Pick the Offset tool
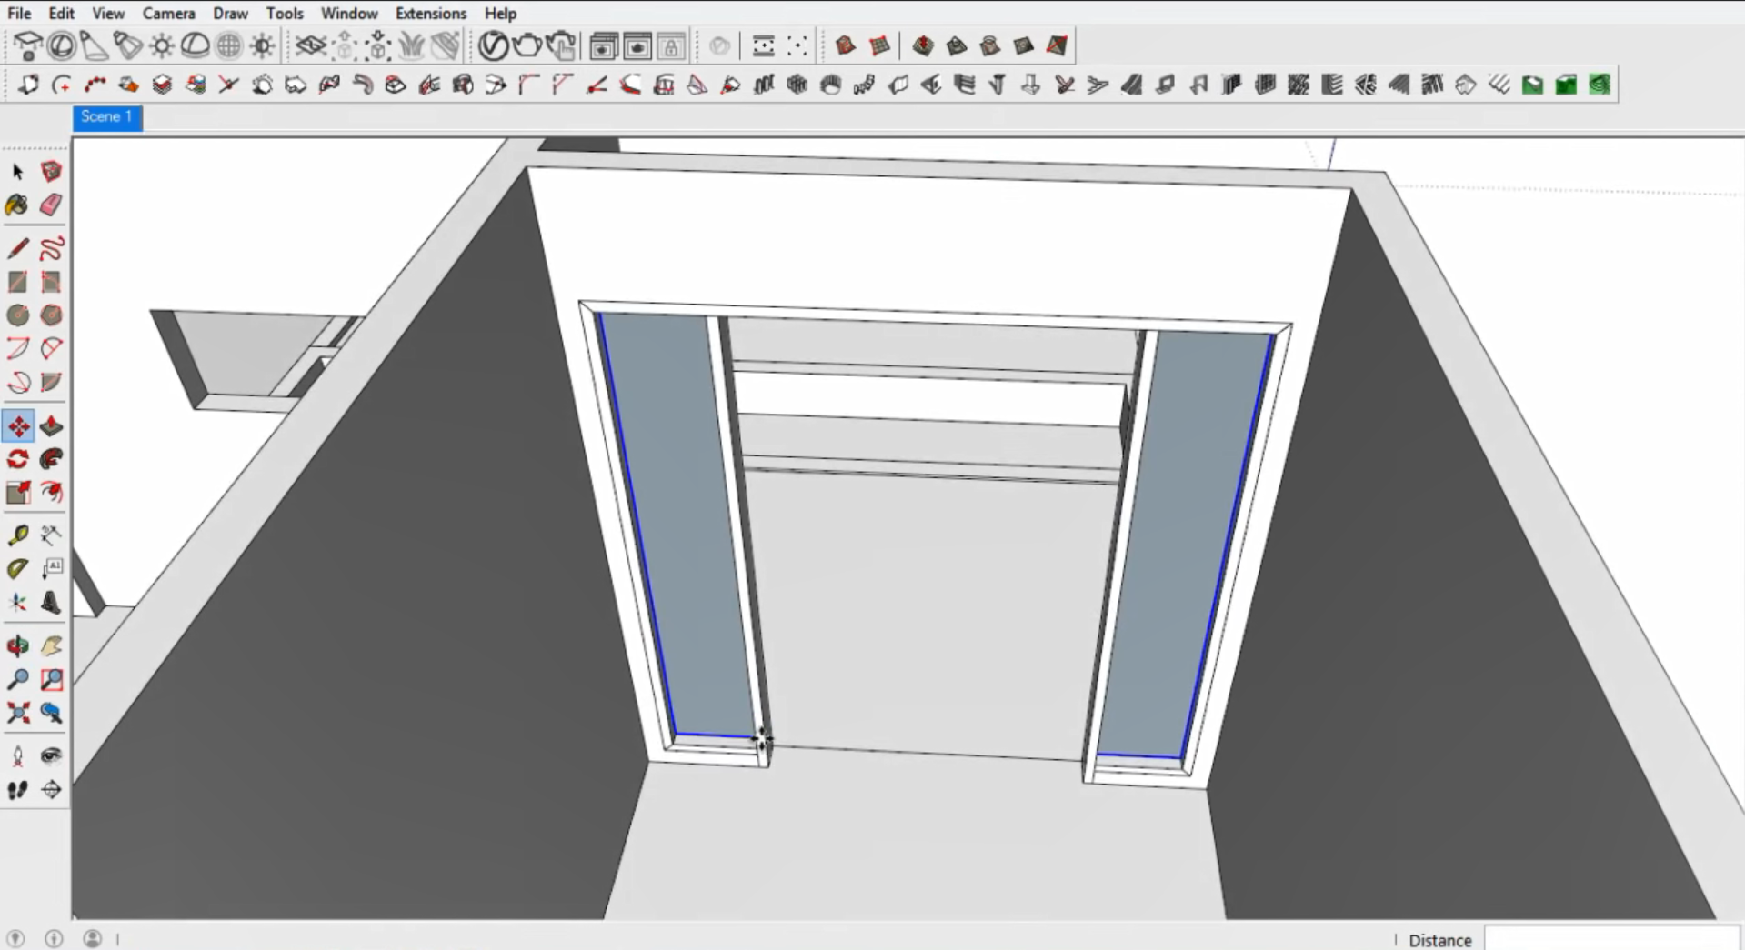Viewport: 1745px width, 950px height. coord(51,492)
